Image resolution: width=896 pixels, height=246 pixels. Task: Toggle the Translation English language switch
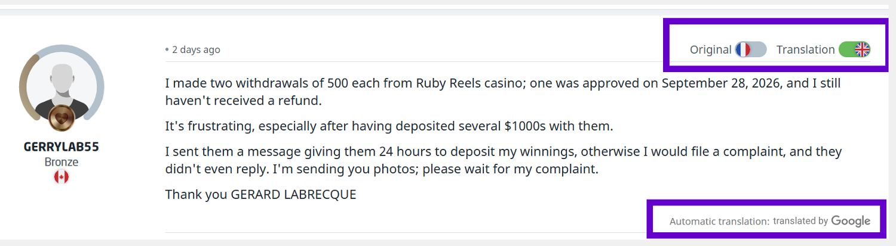pyautogui.click(x=855, y=49)
